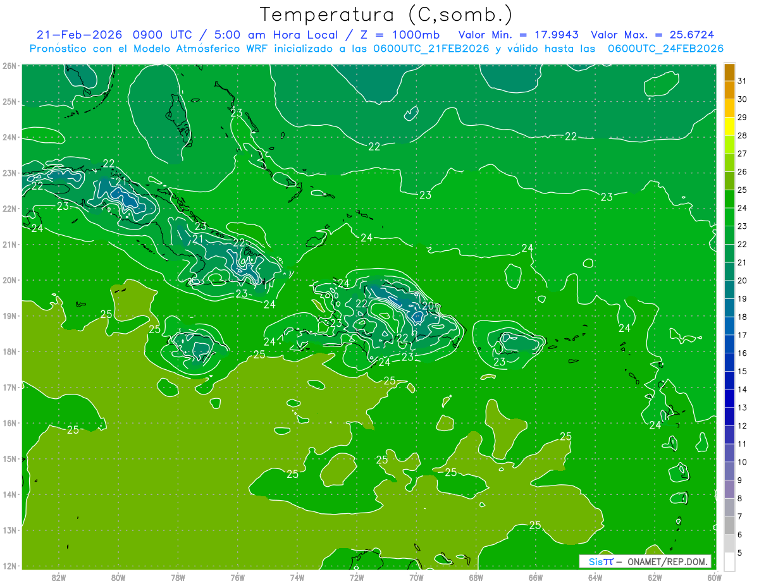Image resolution: width=759 pixels, height=586 pixels.
Task: Click the "80W" longitude axis label
Action: pos(118,577)
